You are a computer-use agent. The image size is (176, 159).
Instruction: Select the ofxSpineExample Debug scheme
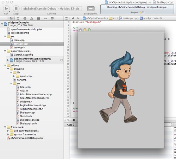(x=40, y=9)
